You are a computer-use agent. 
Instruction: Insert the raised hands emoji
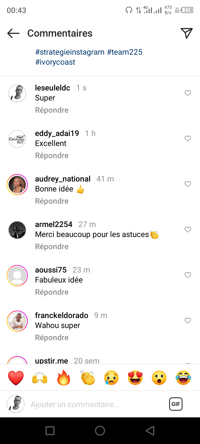(40, 378)
